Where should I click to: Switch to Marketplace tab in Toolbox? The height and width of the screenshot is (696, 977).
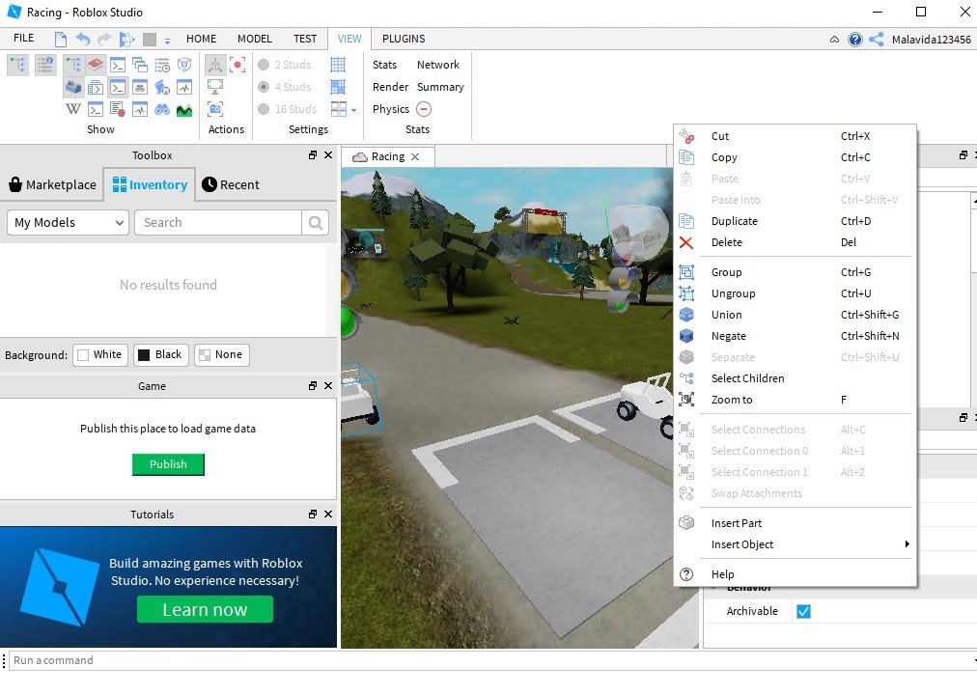point(53,184)
